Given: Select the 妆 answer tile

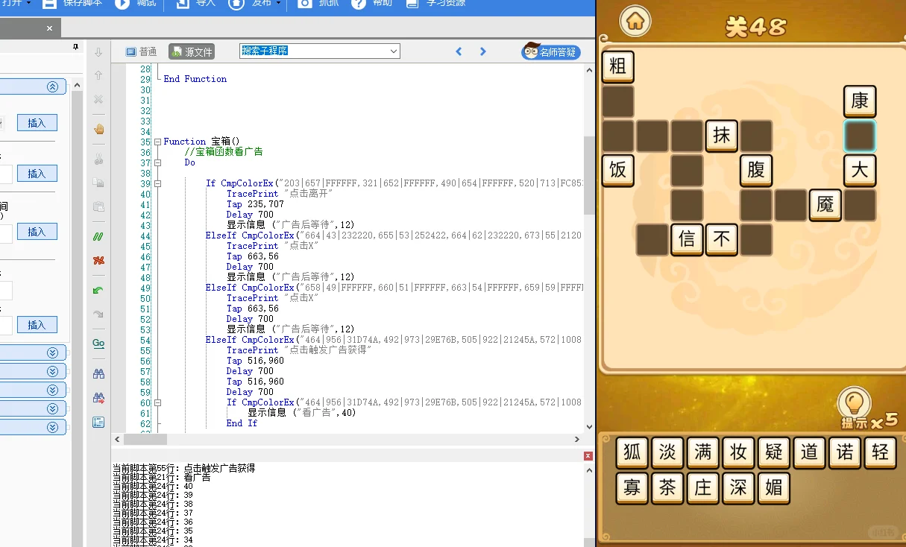Looking at the screenshot, I should [x=738, y=452].
